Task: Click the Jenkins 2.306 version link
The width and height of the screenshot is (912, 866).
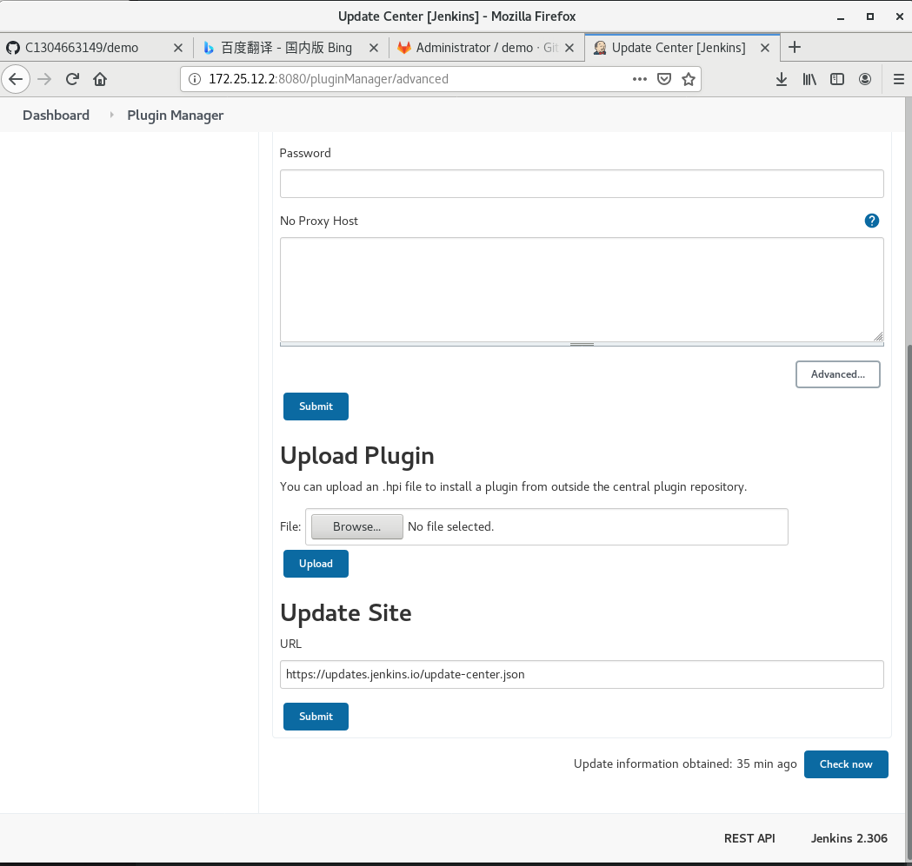Action: (x=849, y=838)
